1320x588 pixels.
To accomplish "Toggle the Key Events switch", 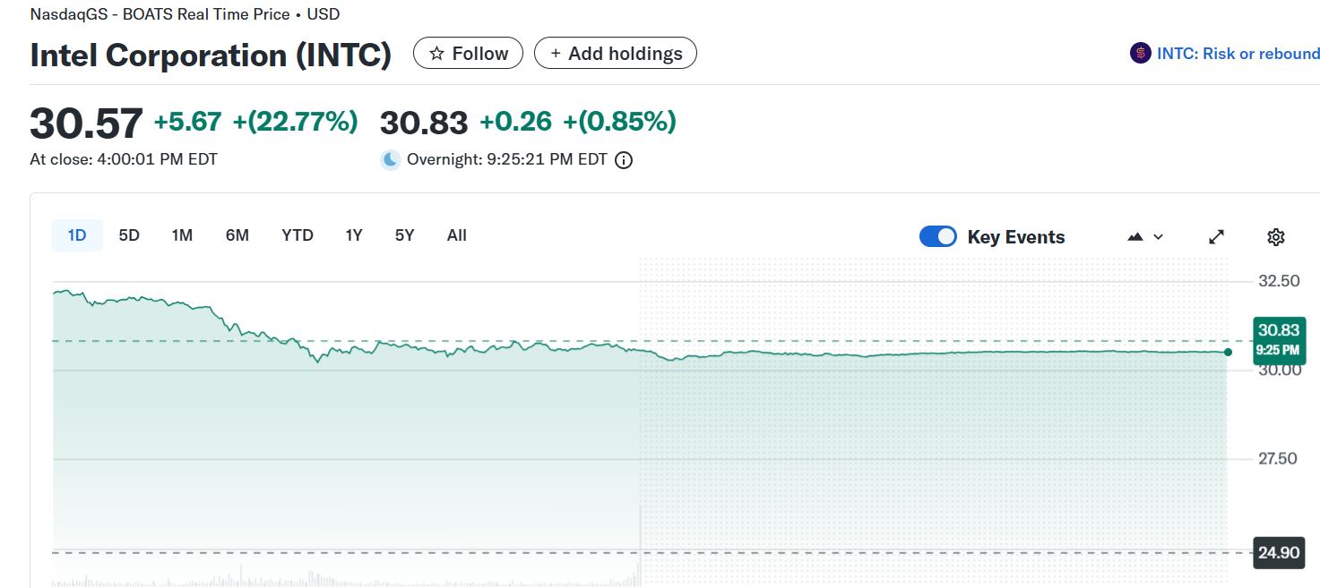I will (938, 237).
